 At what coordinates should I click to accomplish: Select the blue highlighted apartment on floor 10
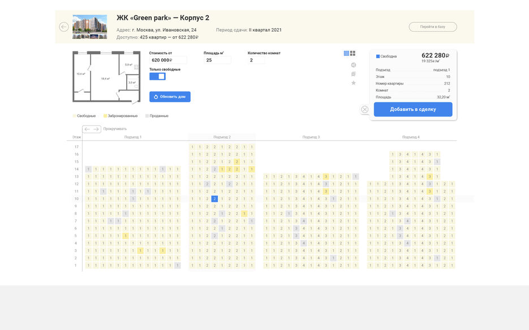214,199
